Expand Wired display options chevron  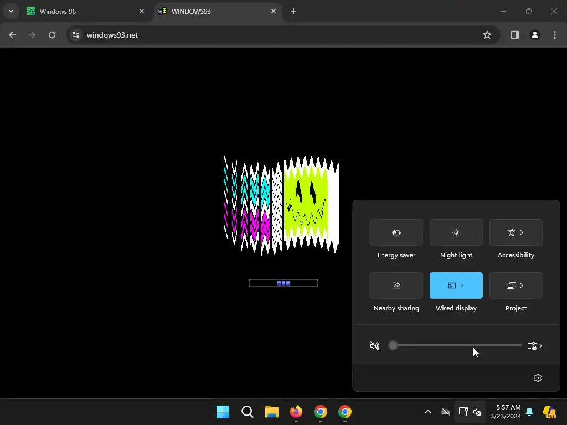(x=462, y=286)
